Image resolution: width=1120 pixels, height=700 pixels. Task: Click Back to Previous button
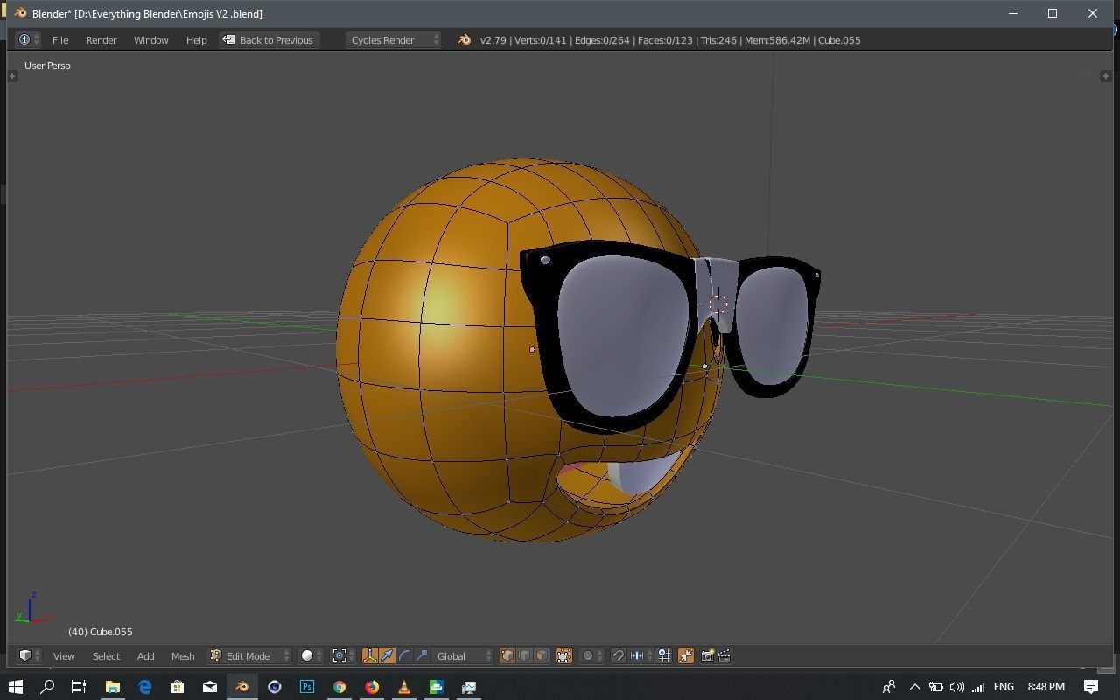click(x=268, y=40)
